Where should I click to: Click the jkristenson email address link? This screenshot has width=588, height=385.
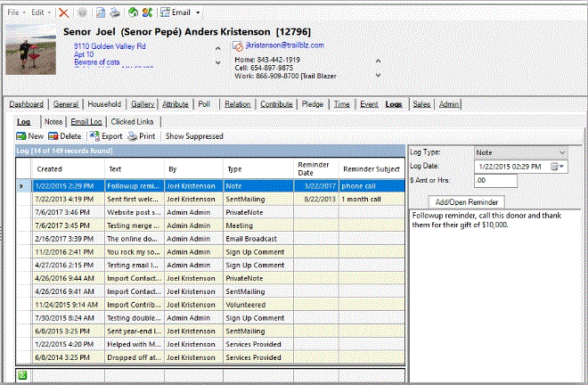click(x=285, y=45)
